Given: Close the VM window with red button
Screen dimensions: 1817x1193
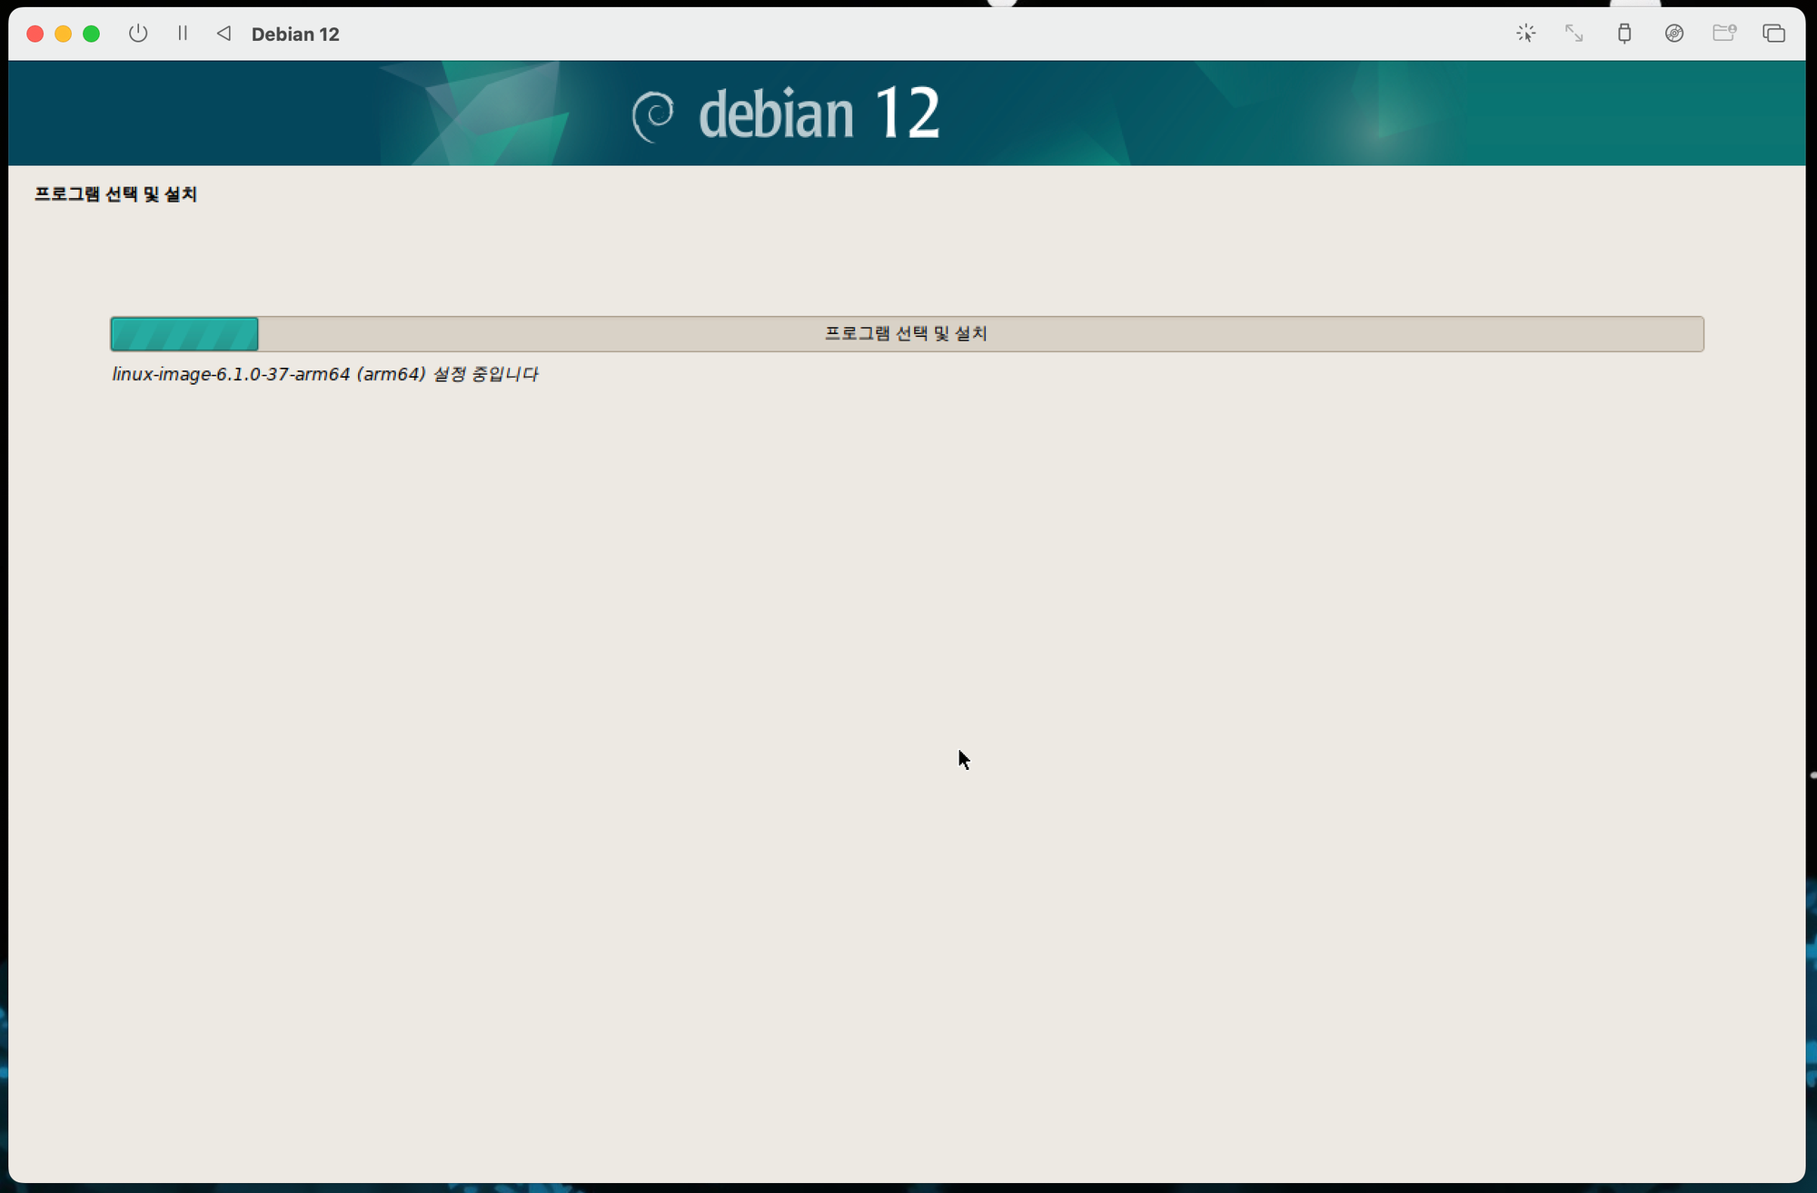Looking at the screenshot, I should tap(35, 34).
